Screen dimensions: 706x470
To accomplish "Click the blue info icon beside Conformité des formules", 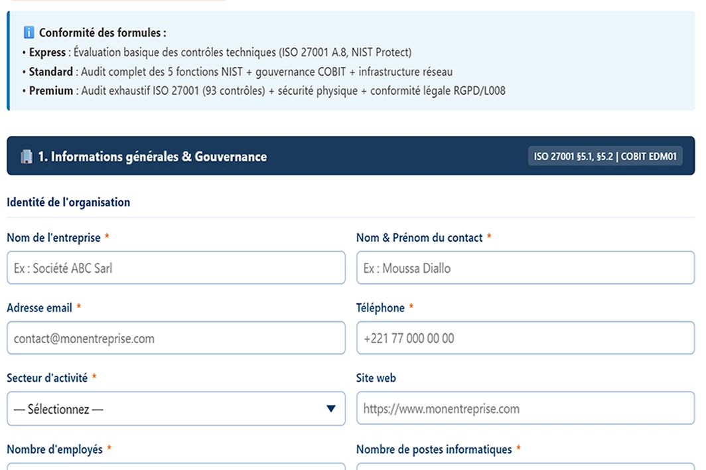I will pyautogui.click(x=29, y=33).
